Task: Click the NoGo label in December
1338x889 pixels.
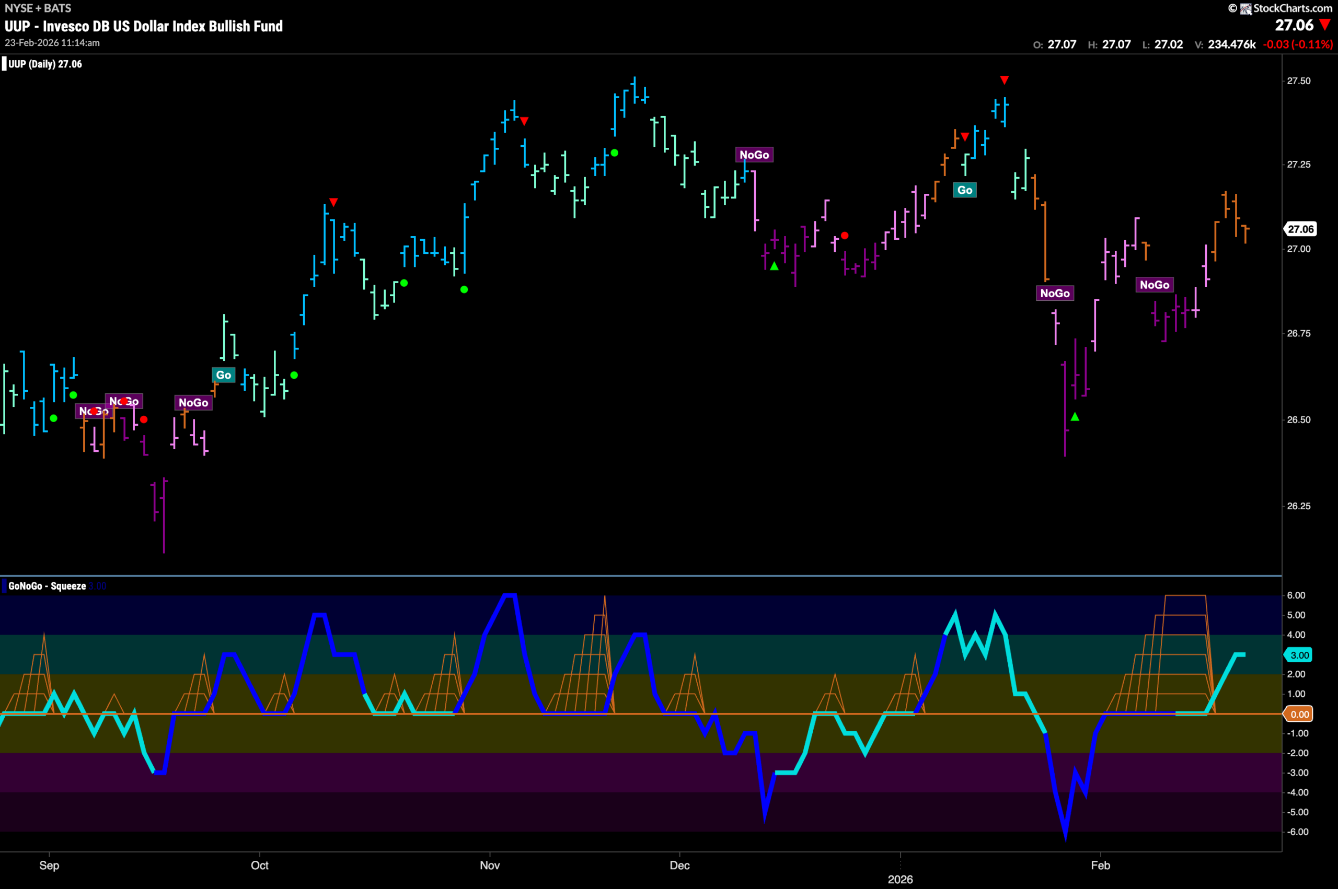Action: pyautogui.click(x=754, y=155)
